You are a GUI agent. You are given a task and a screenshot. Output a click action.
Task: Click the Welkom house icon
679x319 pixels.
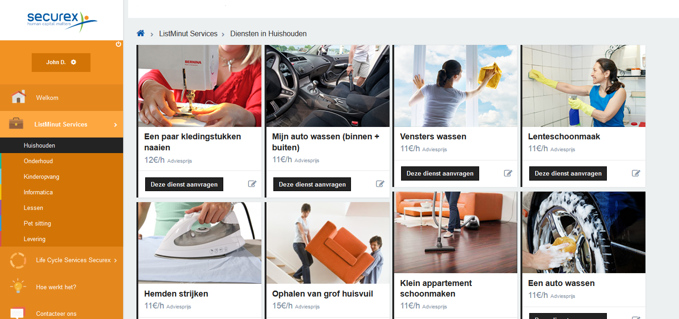coord(18,97)
